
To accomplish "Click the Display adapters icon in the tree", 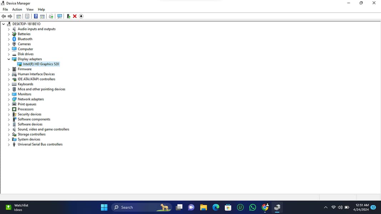I will (14, 59).
